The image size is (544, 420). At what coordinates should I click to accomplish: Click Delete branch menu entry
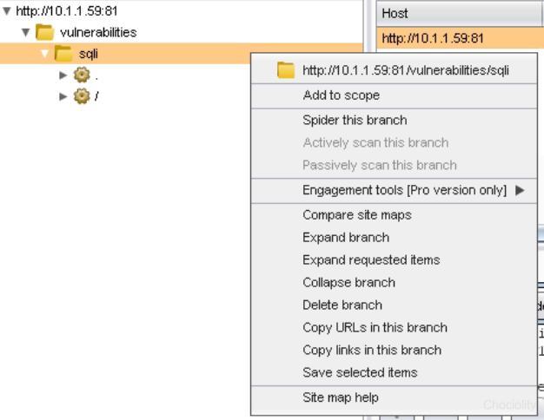coord(342,305)
